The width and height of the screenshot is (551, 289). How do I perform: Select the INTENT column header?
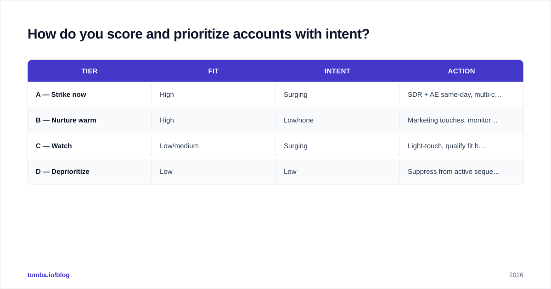click(x=337, y=71)
